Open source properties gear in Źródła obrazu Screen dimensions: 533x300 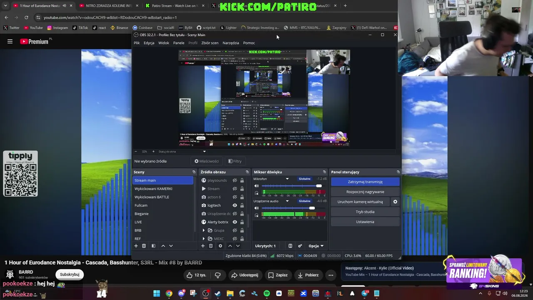pyautogui.click(x=220, y=246)
